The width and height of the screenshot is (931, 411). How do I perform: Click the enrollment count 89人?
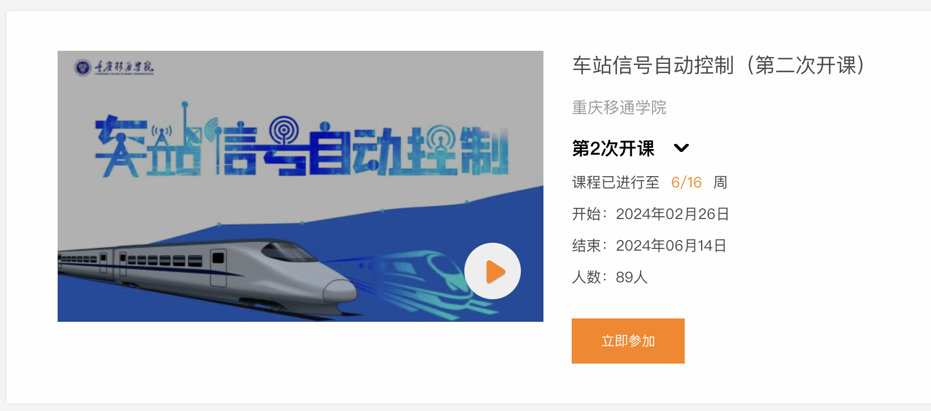632,277
